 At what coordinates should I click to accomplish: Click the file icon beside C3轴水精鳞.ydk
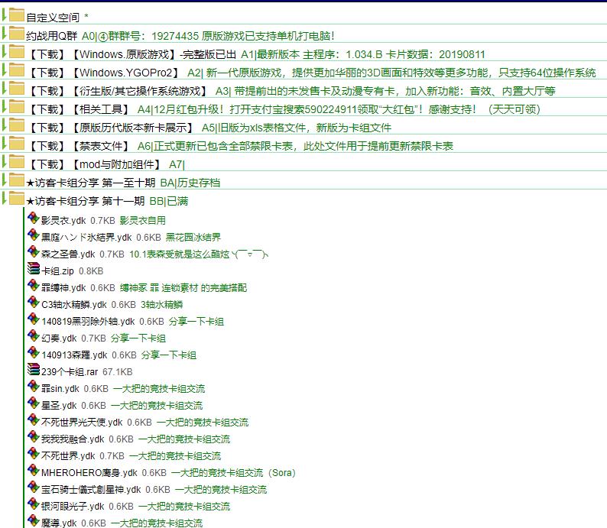click(34, 302)
